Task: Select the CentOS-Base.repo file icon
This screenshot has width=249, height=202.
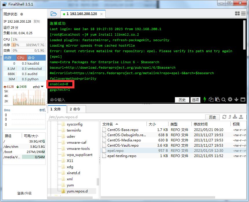Action: pyautogui.click(x=104, y=130)
